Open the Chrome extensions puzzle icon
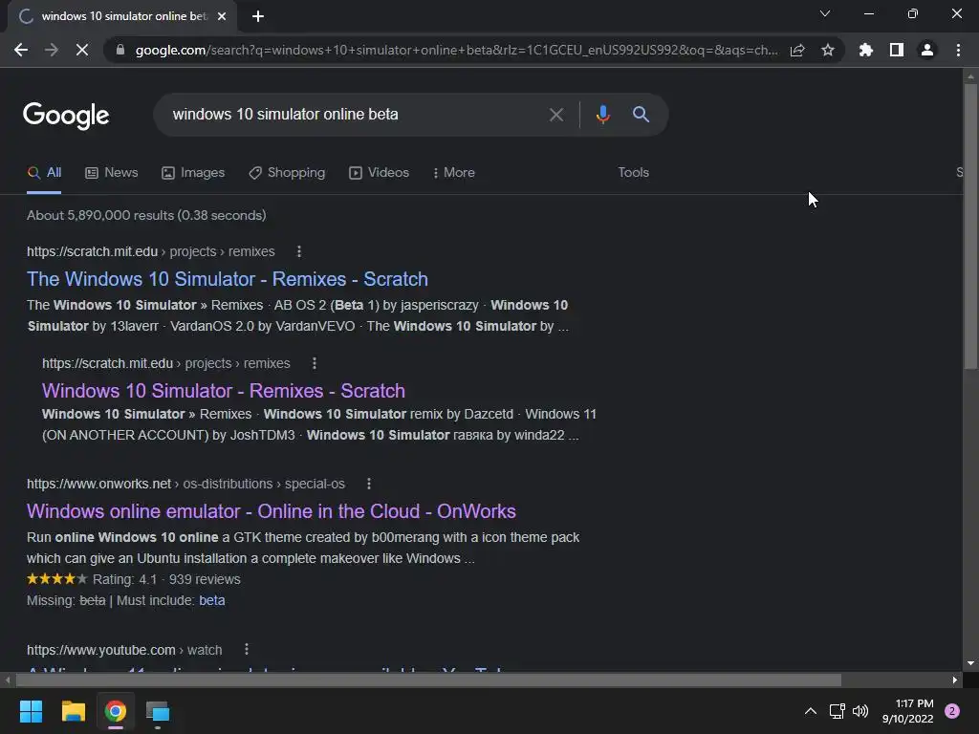979x734 pixels. point(866,50)
